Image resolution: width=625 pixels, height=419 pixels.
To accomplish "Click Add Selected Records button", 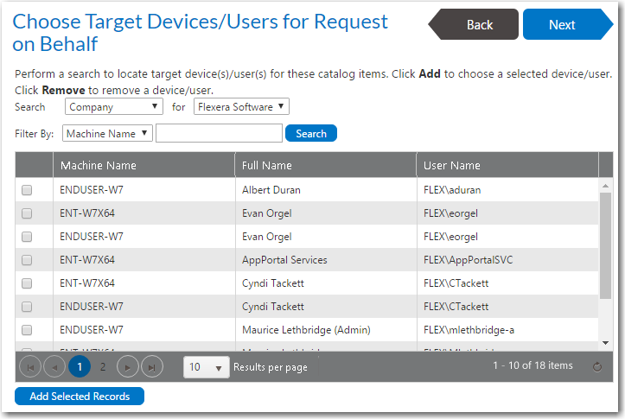I will point(80,397).
